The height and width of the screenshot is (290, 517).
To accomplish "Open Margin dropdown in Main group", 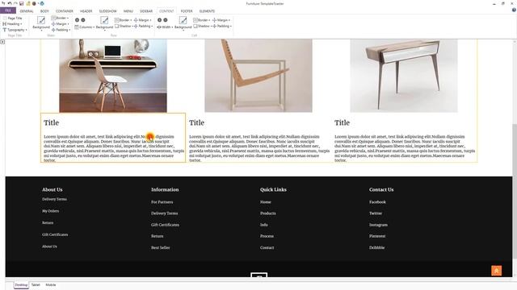I will (61, 24).
